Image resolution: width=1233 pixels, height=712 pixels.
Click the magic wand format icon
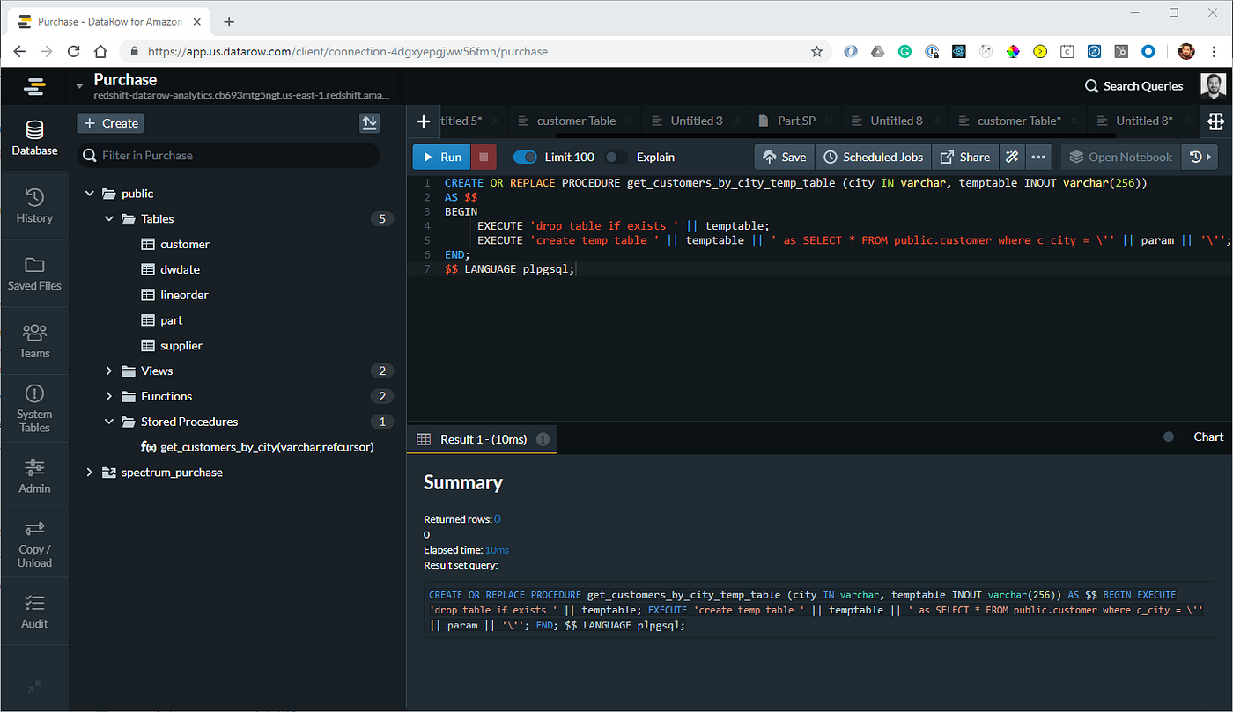(x=1012, y=157)
